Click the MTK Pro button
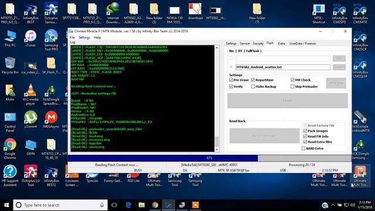375x211 pixels. pyautogui.click(x=336, y=83)
